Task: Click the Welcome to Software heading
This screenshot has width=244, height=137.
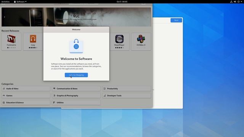Action: 76,59
